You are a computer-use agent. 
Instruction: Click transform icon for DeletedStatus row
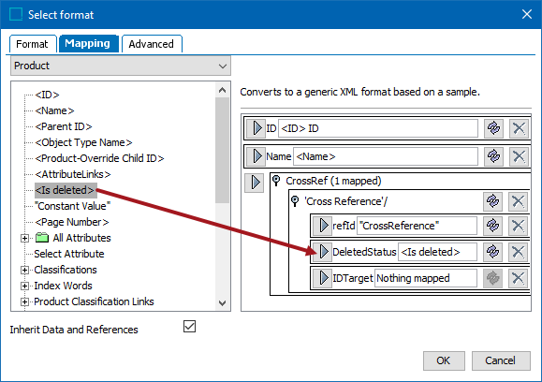click(x=492, y=252)
